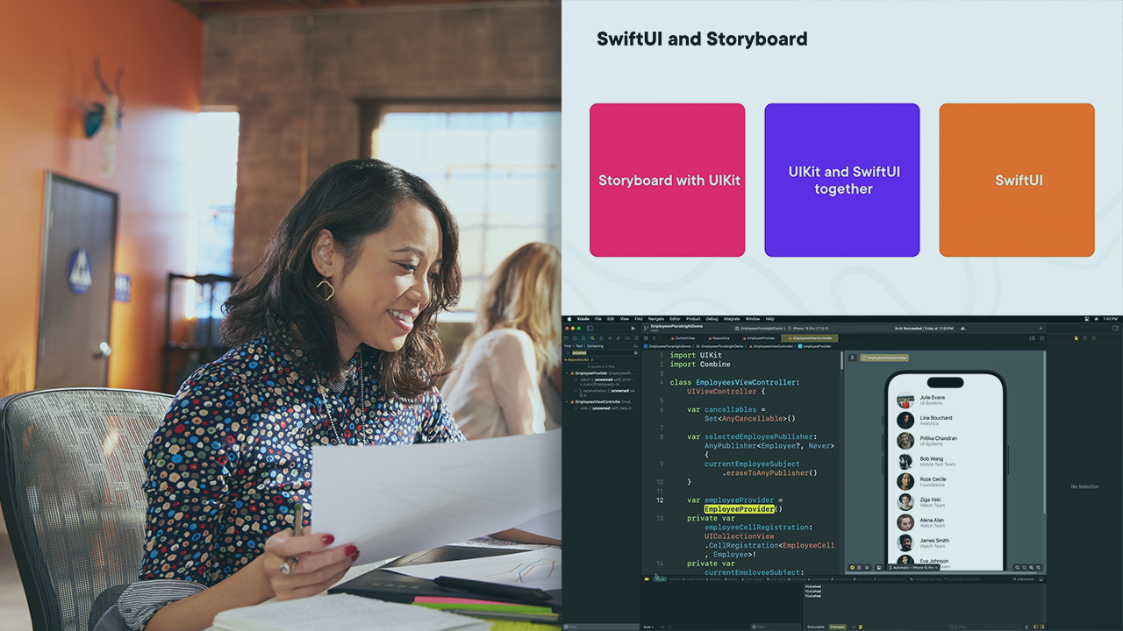The width and height of the screenshot is (1123, 631).
Task: Click the pin preview icon in canvas
Action: 852,358
